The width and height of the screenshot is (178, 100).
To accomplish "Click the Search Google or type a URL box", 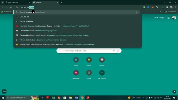I will [x=89, y=51].
